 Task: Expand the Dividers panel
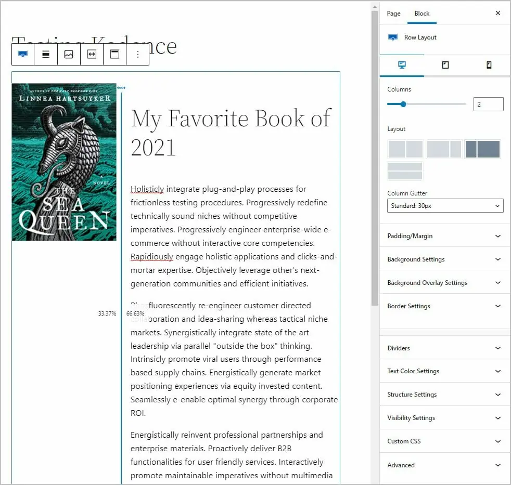[445, 348]
